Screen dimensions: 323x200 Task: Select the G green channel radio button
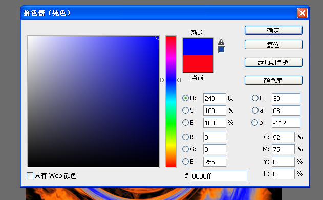(185, 149)
